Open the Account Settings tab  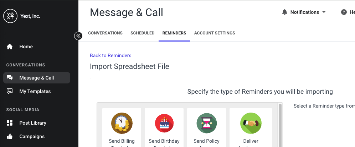click(215, 33)
